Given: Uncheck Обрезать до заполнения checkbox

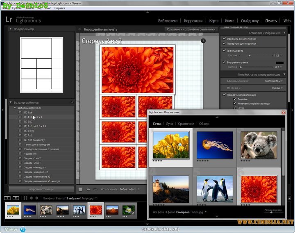Looking at the screenshot, I should 224,39.
